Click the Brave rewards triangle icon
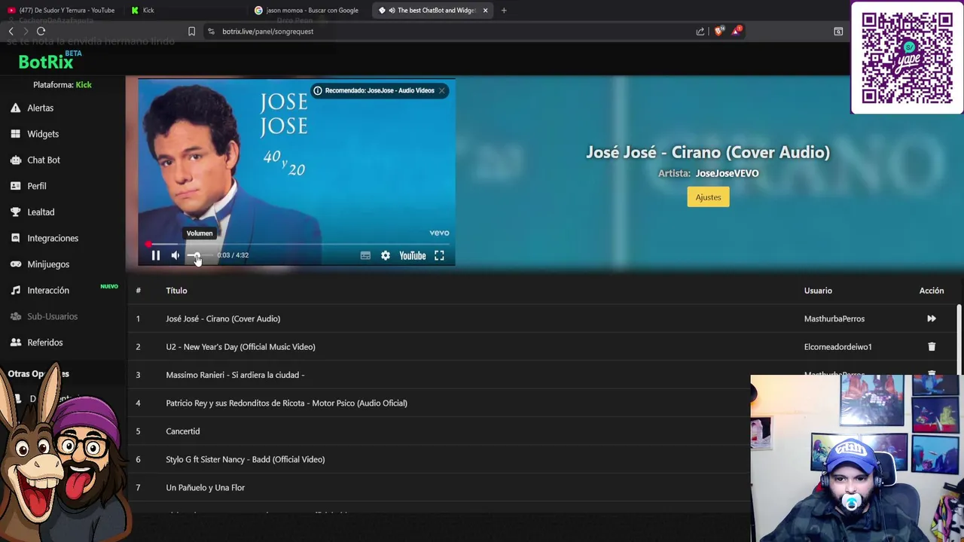This screenshot has width=964, height=542. [x=737, y=31]
